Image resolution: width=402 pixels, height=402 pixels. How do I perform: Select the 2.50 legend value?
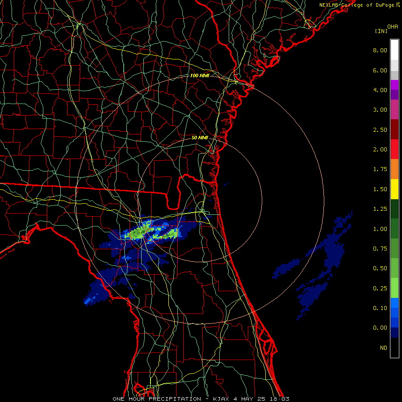click(380, 130)
